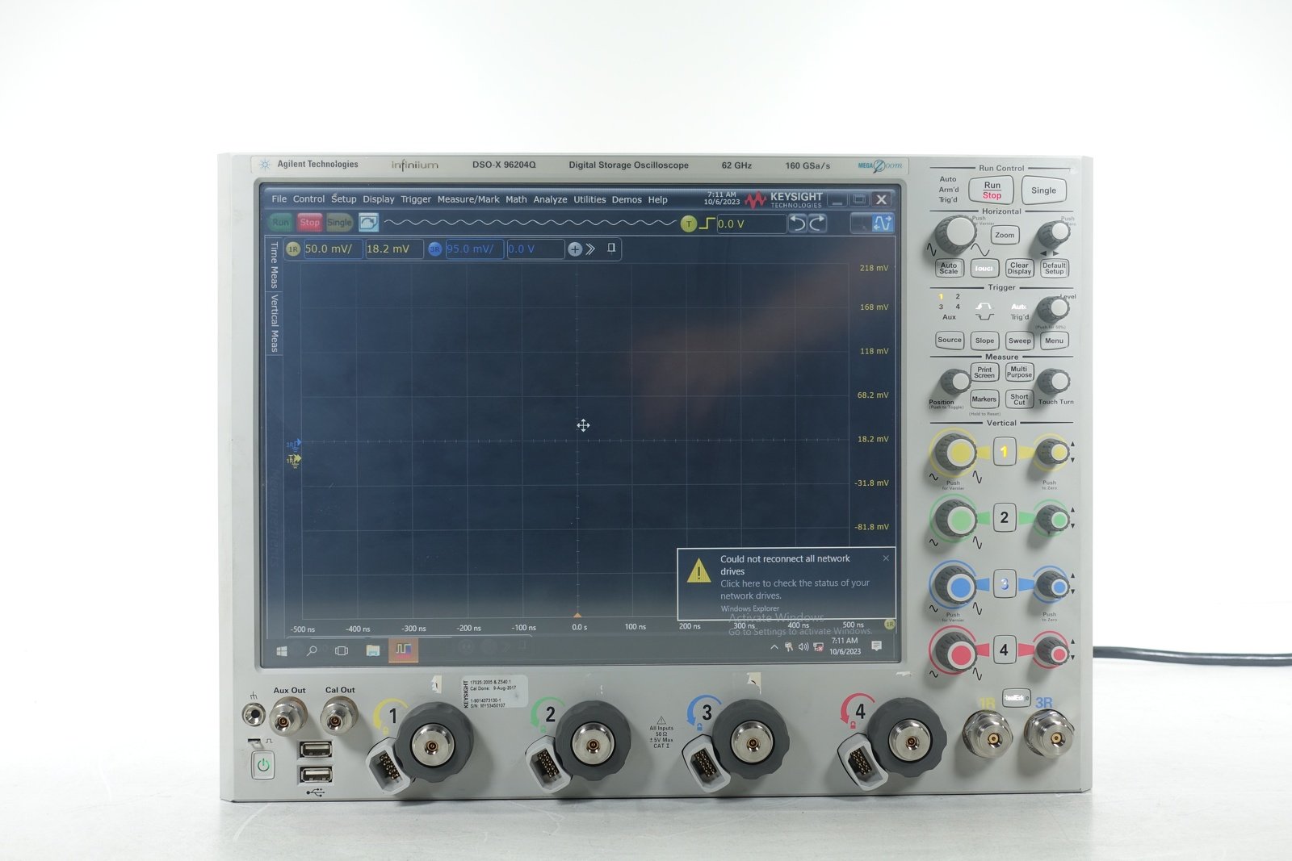Click the rising-edge trigger slope icon
Viewport: 1292px width, 861px height.
[707, 224]
